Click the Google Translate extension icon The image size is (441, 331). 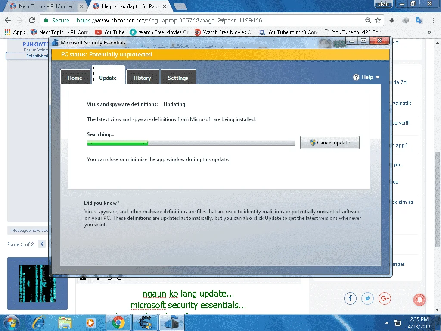pos(419,20)
